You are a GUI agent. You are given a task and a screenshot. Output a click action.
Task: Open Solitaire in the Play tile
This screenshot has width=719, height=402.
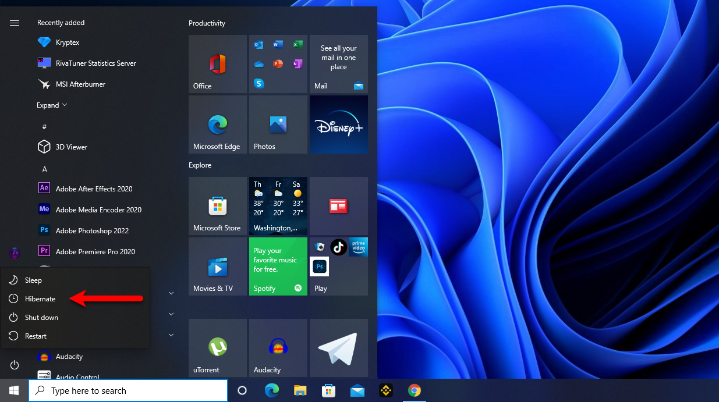tap(319, 247)
